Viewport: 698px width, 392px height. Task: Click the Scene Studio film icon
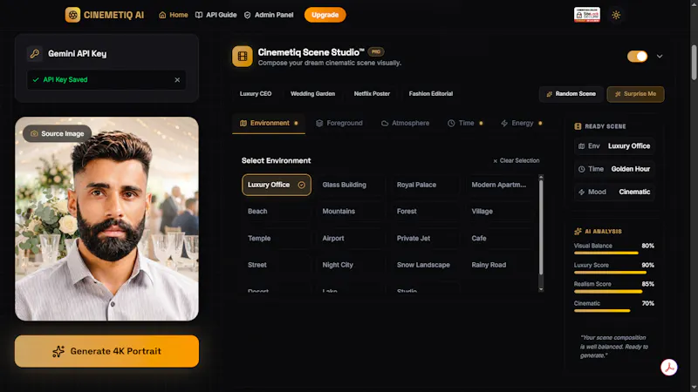click(243, 57)
